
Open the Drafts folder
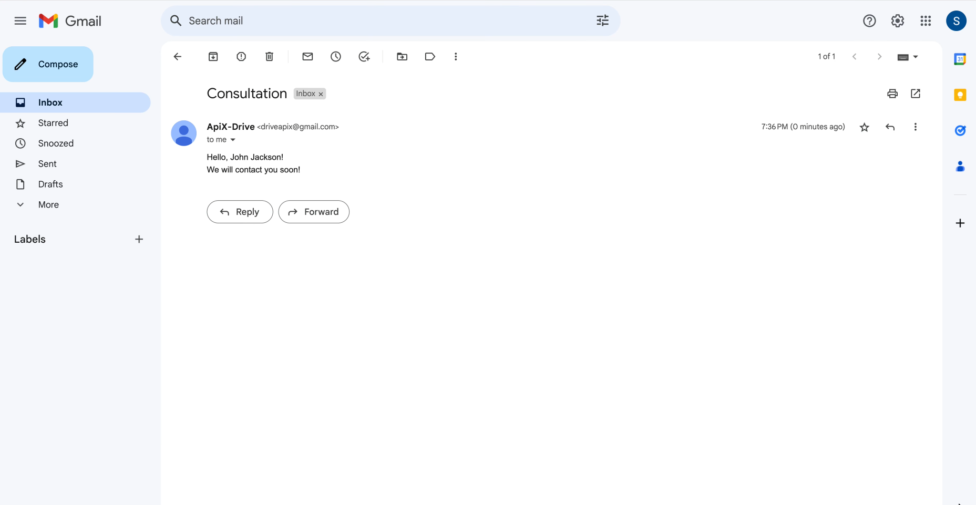click(x=50, y=184)
